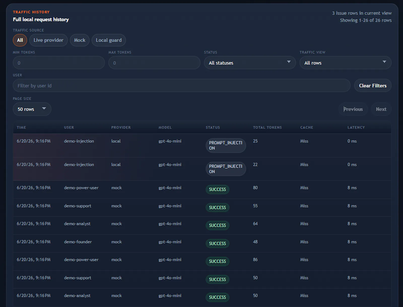Click the Showing 1-26 of 26 rows text
403x307 pixels.
click(x=366, y=20)
